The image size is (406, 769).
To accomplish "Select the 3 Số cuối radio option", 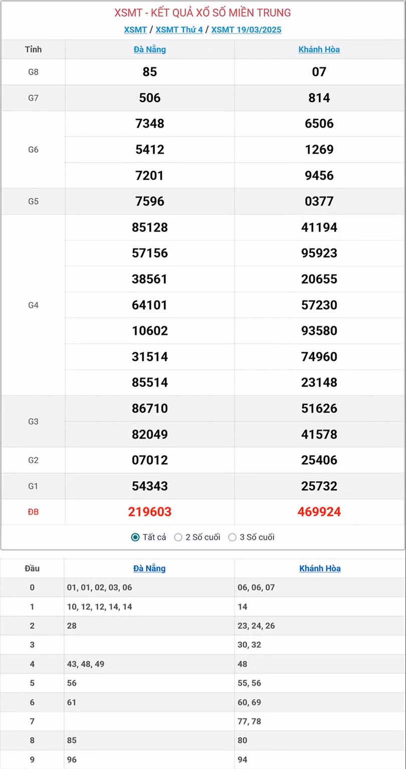I will pos(233,537).
